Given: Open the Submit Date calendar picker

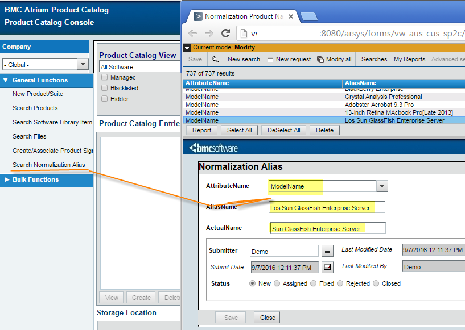Looking at the screenshot, I should click(x=327, y=267).
